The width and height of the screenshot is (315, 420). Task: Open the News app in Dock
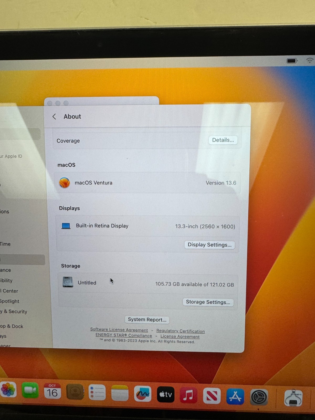pos(212,396)
